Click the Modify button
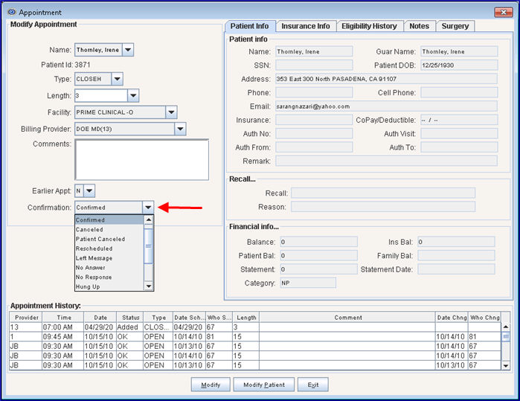Image resolution: width=520 pixels, height=401 pixels. pyautogui.click(x=211, y=385)
